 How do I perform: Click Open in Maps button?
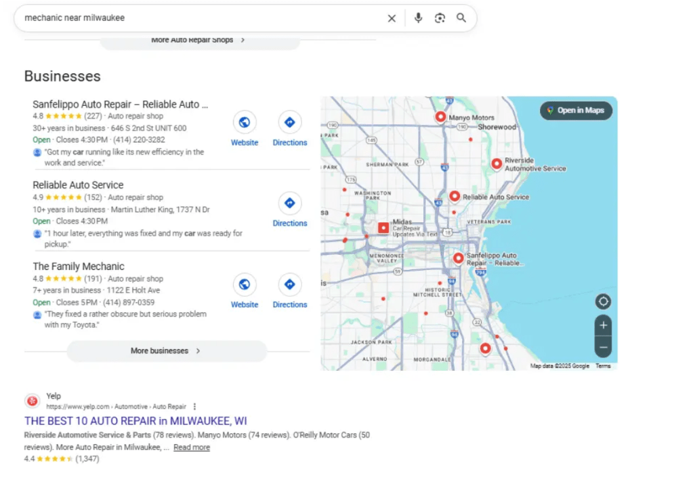coord(576,111)
